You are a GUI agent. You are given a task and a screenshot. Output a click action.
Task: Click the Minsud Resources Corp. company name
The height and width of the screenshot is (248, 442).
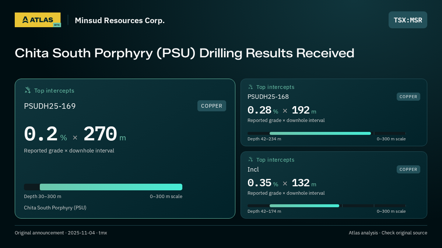pyautogui.click(x=120, y=21)
